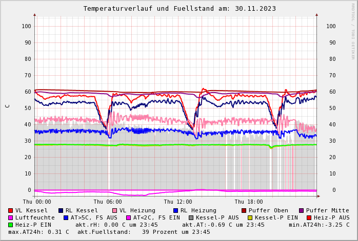
Task: Click the VL Heizung pink legend swatch
Action: 114,210
